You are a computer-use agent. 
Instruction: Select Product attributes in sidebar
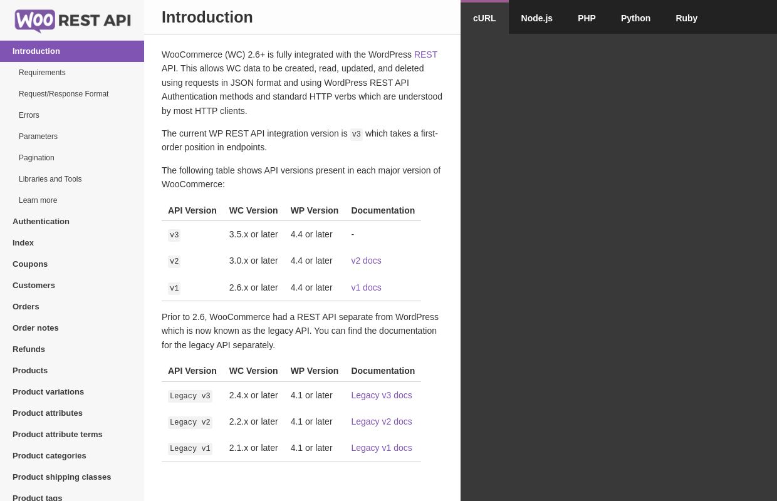click(72, 413)
